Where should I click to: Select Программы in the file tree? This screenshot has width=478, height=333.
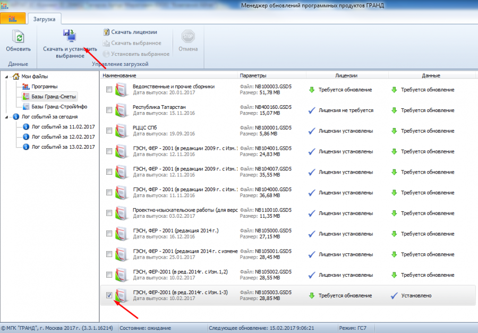(x=44, y=87)
